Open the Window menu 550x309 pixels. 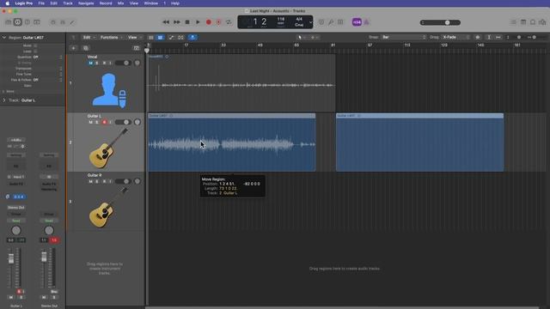point(151,3)
